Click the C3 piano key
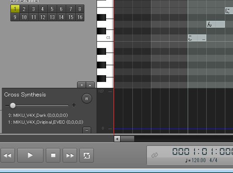Viewport: 233px width, 173px height. [x=105, y=38]
